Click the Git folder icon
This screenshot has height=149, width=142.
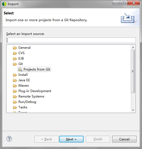pyautogui.click(x=15, y=64)
